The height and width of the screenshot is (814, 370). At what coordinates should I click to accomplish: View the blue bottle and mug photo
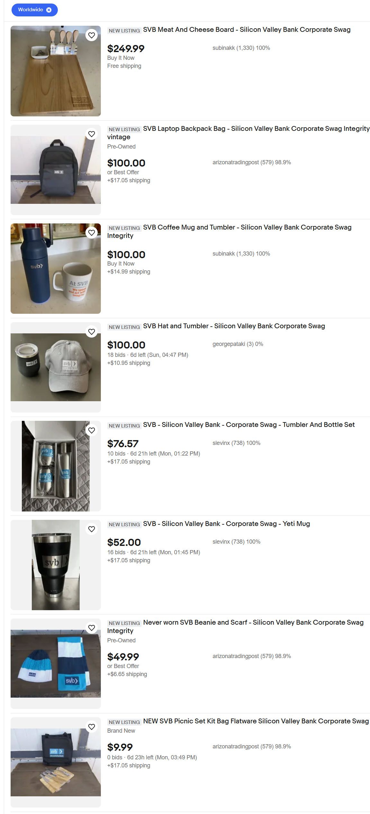point(56,268)
